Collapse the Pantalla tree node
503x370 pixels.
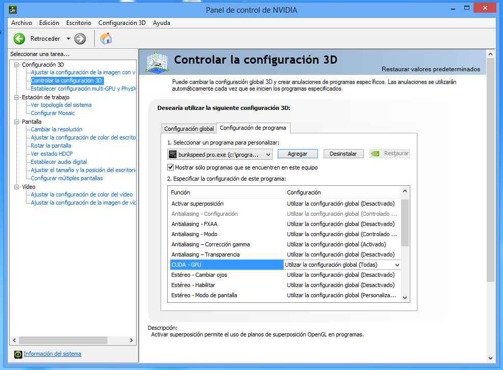[x=17, y=122]
